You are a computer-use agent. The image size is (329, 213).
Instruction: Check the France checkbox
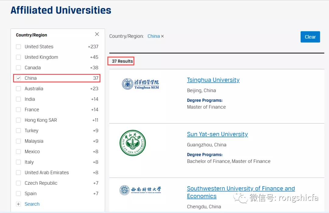click(x=19, y=110)
